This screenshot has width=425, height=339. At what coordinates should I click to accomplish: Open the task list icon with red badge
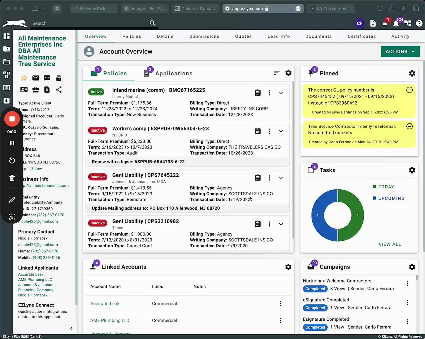point(385,23)
